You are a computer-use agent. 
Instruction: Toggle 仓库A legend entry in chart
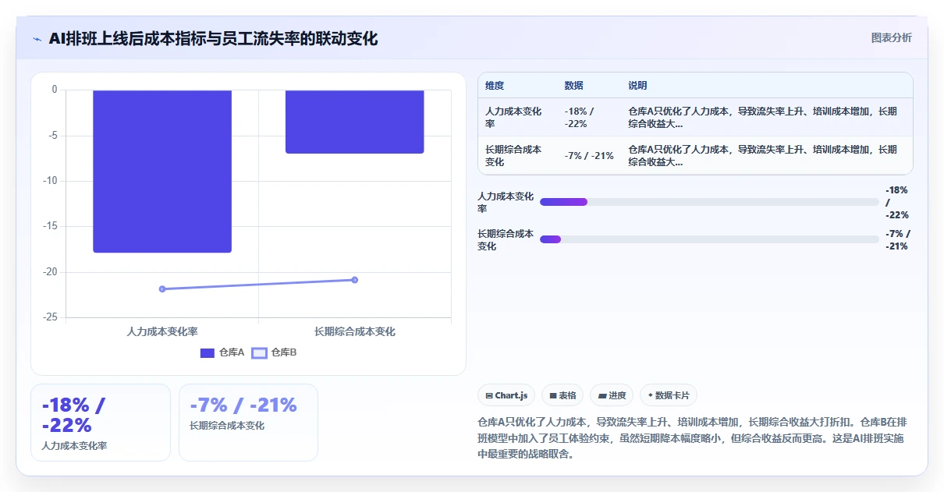(x=222, y=352)
